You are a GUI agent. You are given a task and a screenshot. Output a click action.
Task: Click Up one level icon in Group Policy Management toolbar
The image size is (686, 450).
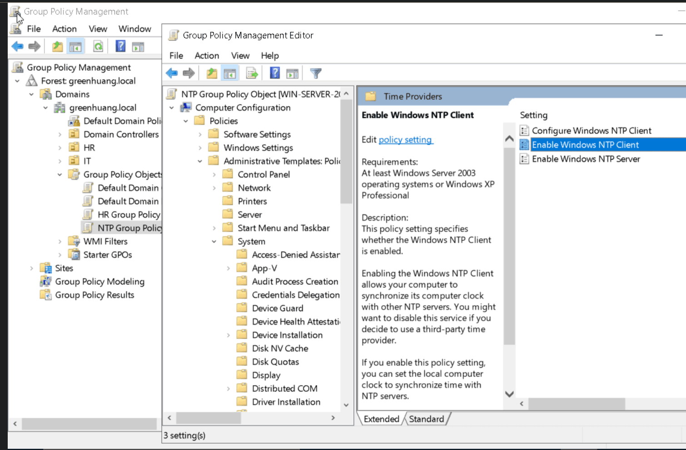57,46
